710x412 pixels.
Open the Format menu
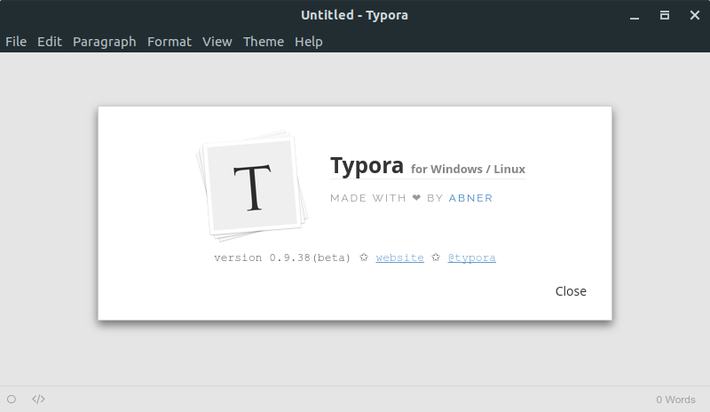point(170,42)
